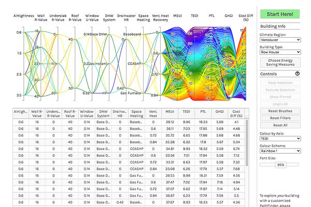The width and height of the screenshot is (311, 207).
Task: Click the Vent. Heat Recovery axis label
Action: (161, 18)
